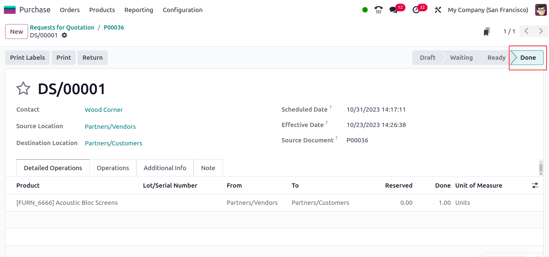Switch to the Operations tab
Screen dimensions: 549x257
[x=113, y=168]
